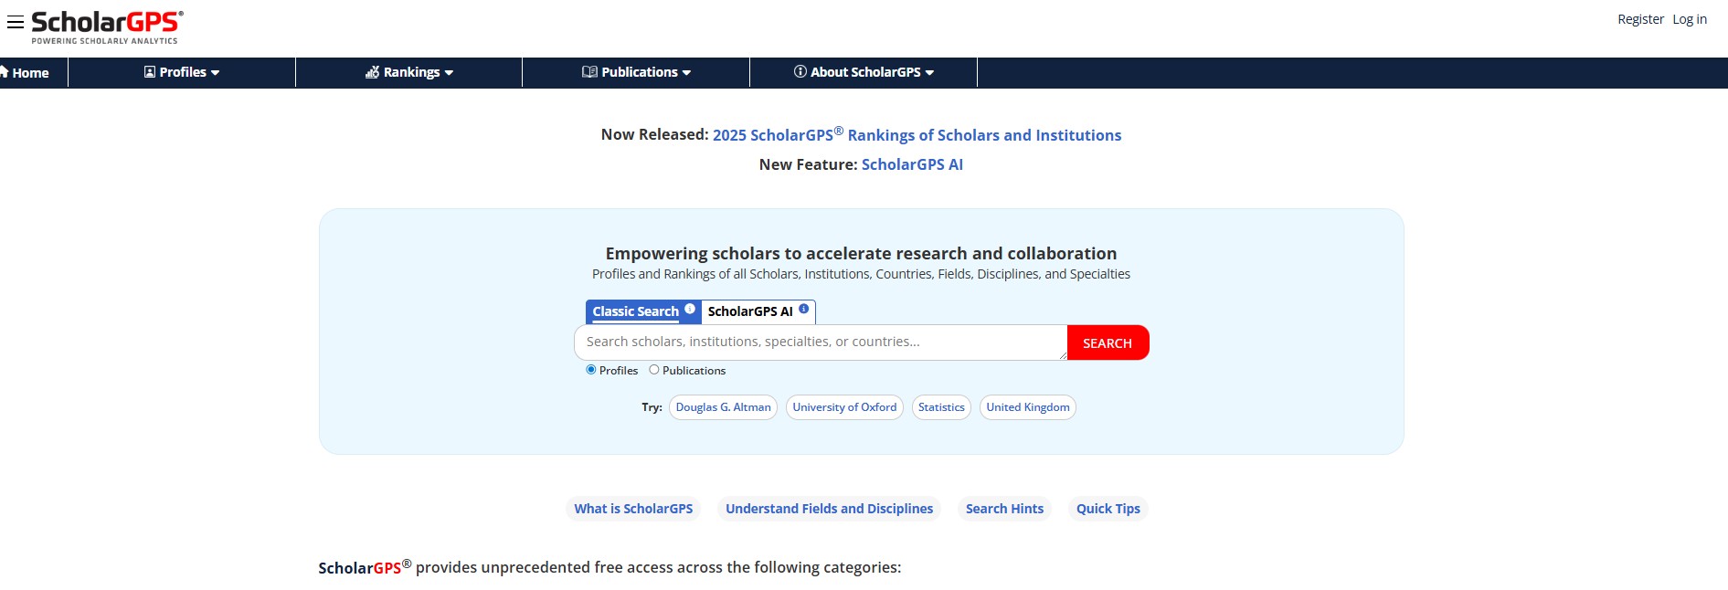Try the Statistics suggestion chip
The width and height of the screenshot is (1728, 590).
click(x=941, y=407)
